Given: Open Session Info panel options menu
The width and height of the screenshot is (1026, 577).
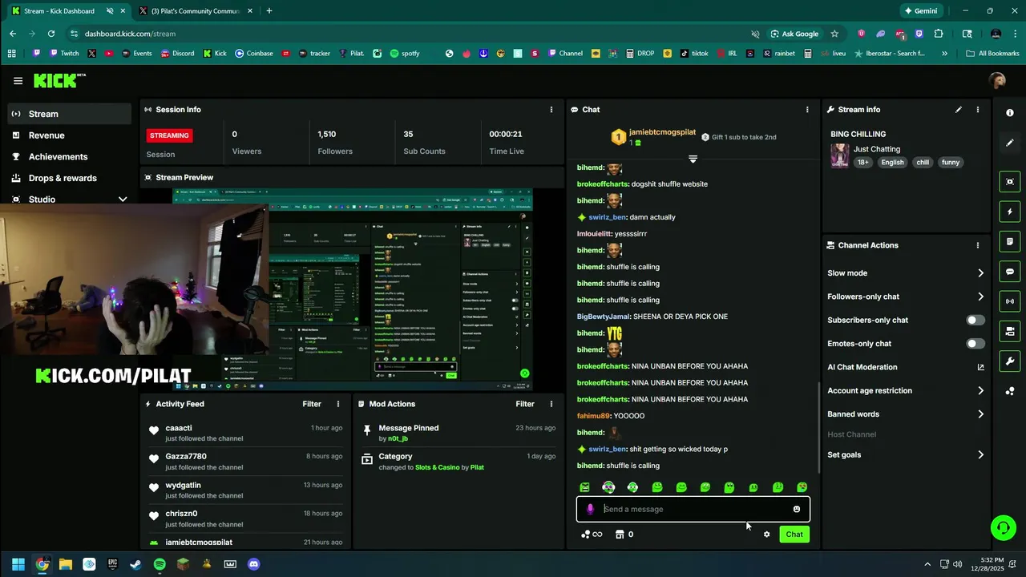Looking at the screenshot, I should (x=551, y=110).
